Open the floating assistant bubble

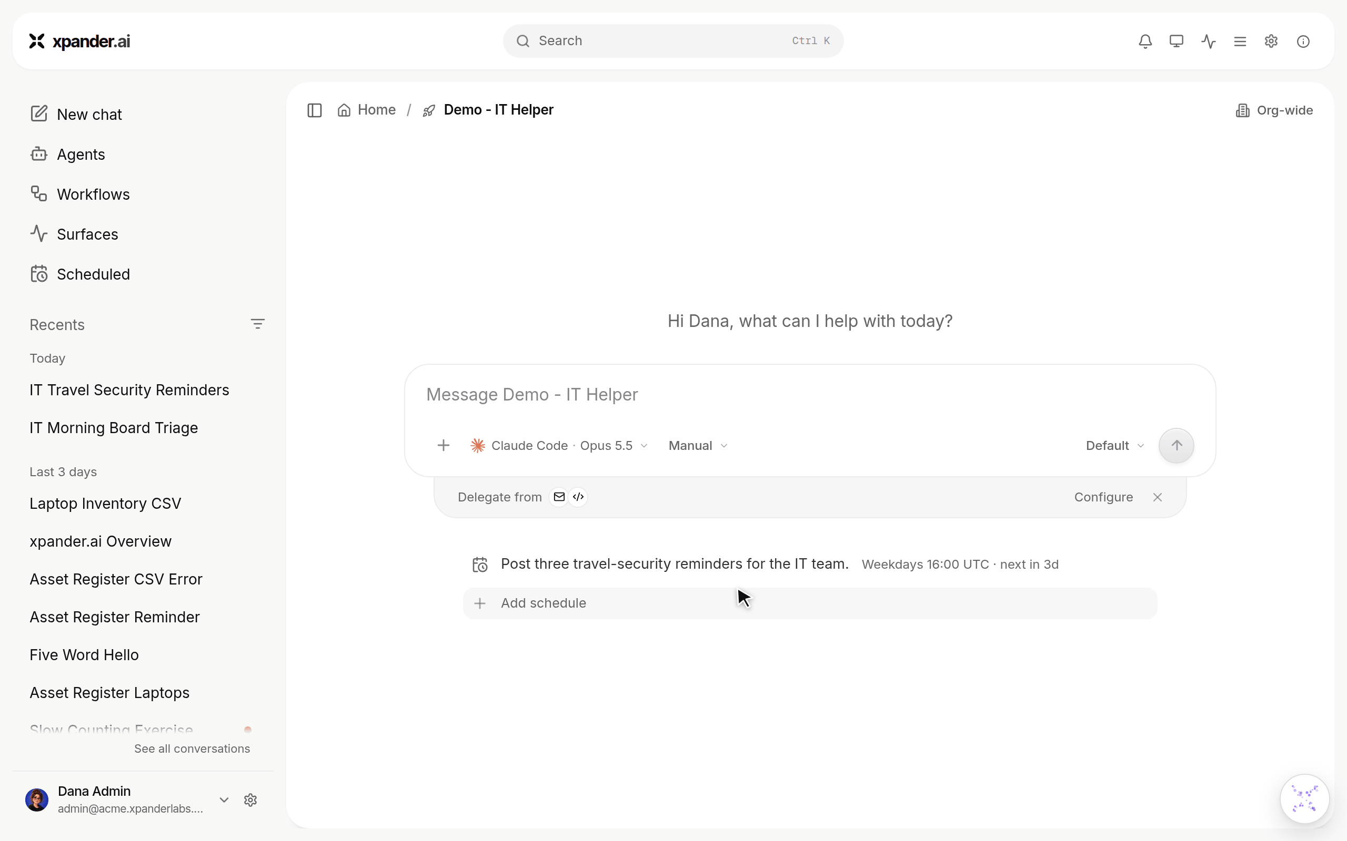(1304, 799)
